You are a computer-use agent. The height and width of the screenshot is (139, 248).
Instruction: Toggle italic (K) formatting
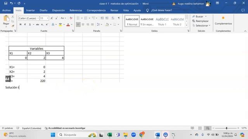(25, 25)
